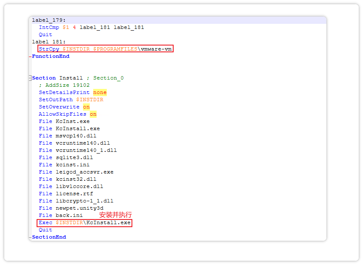Click the red Chinese annotation text
Viewport: 363px width, 265px height.
pos(115,215)
